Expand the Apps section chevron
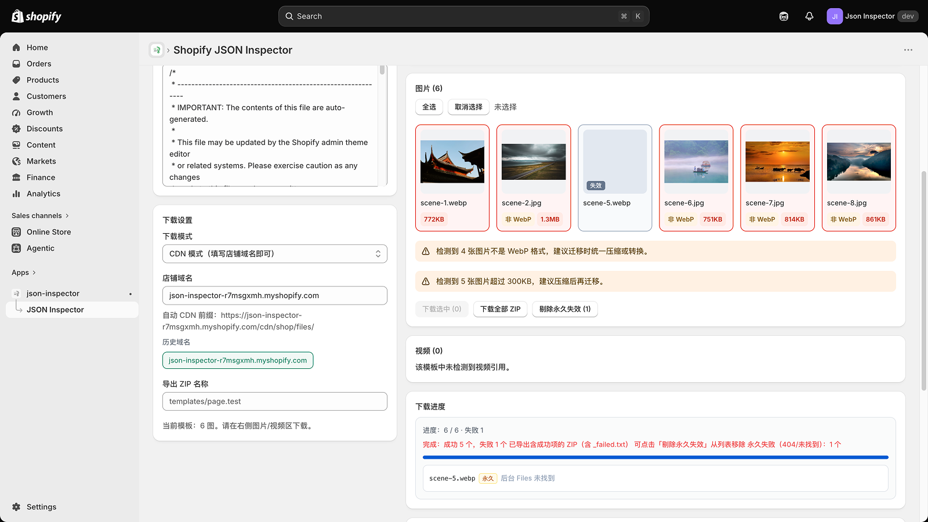Image resolution: width=928 pixels, height=522 pixels. [34, 273]
